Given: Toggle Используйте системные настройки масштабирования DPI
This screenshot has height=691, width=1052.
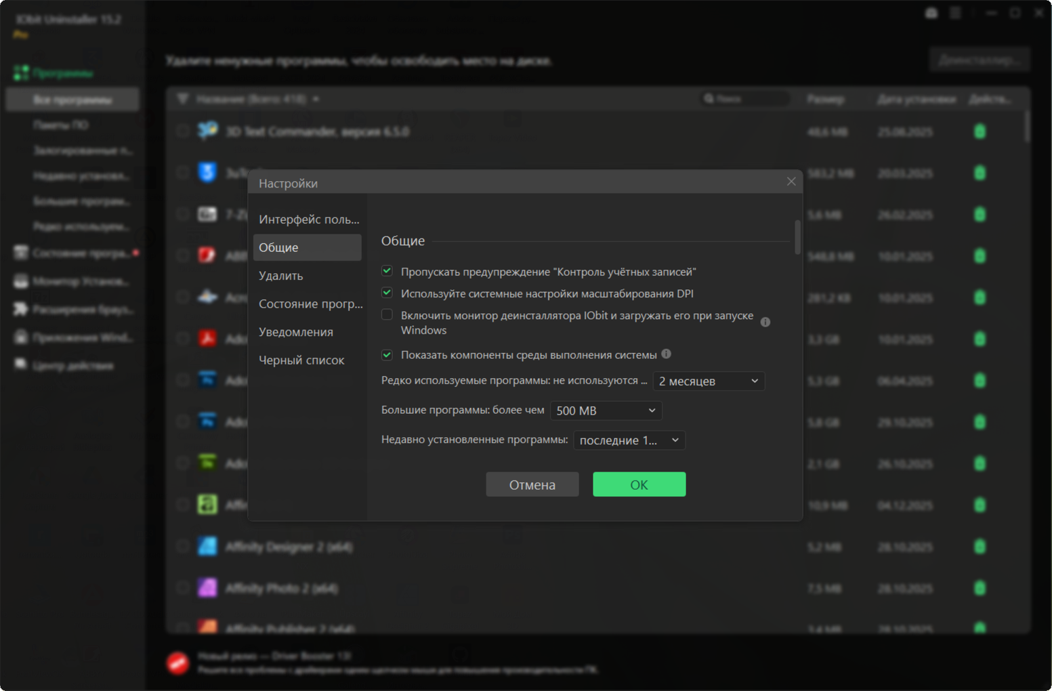Looking at the screenshot, I should point(387,293).
